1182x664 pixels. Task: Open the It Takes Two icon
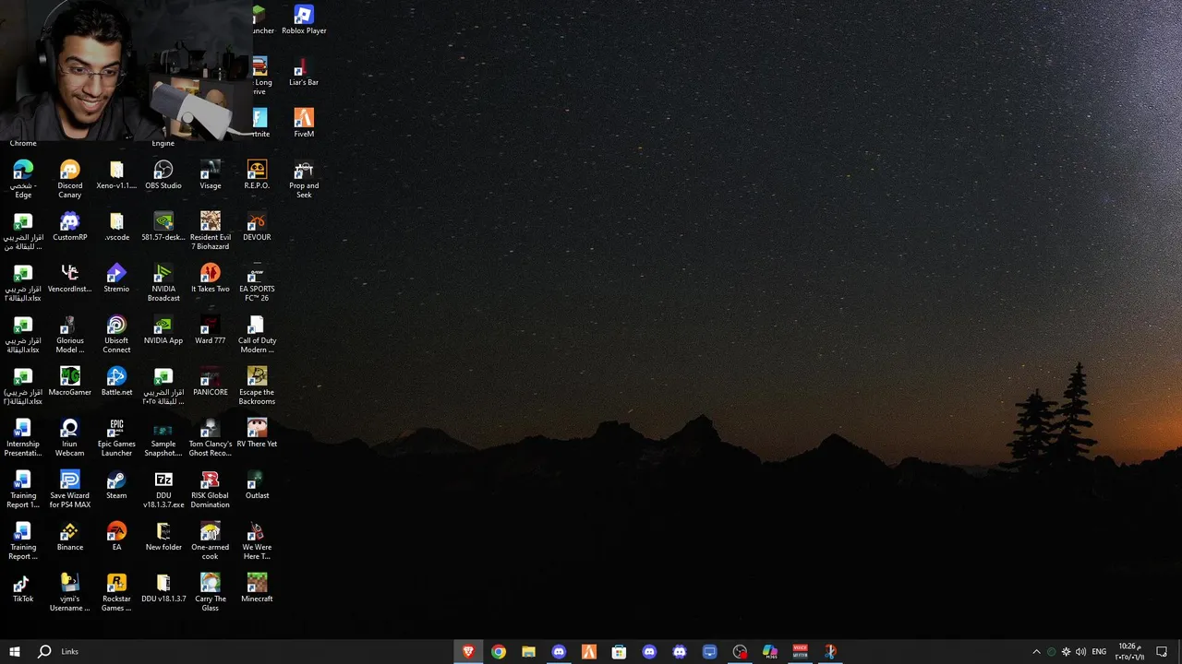[211, 279]
